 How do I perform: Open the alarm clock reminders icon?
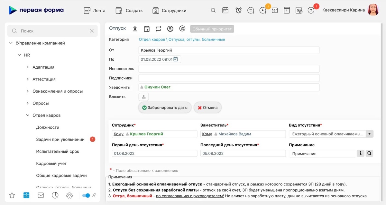click(x=238, y=10)
